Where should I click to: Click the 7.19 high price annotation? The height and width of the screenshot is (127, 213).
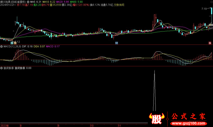(204, 9)
